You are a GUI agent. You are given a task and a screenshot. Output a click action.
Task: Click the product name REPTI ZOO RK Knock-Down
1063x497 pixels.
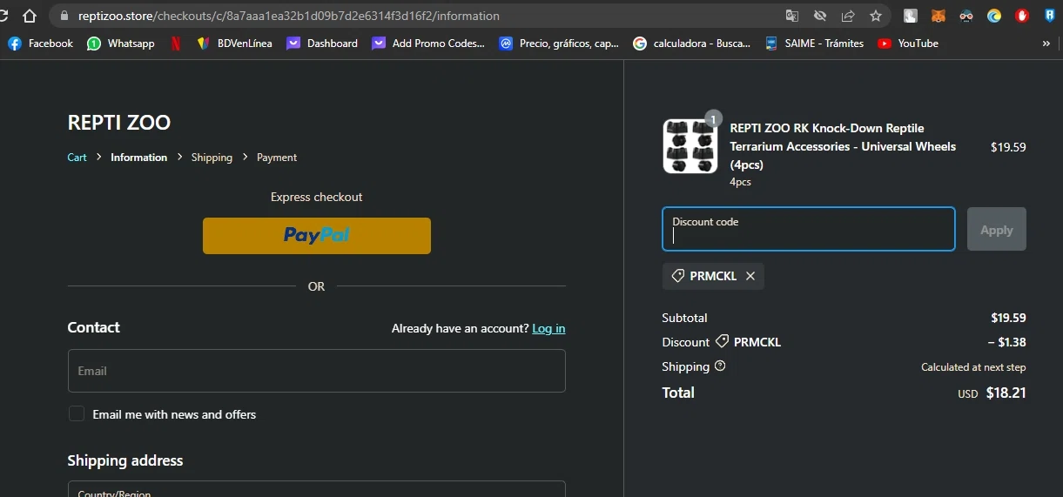tap(843, 146)
